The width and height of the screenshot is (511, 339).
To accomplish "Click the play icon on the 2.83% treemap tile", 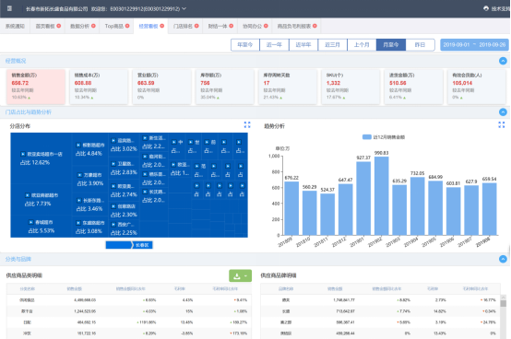I will pos(113,164).
